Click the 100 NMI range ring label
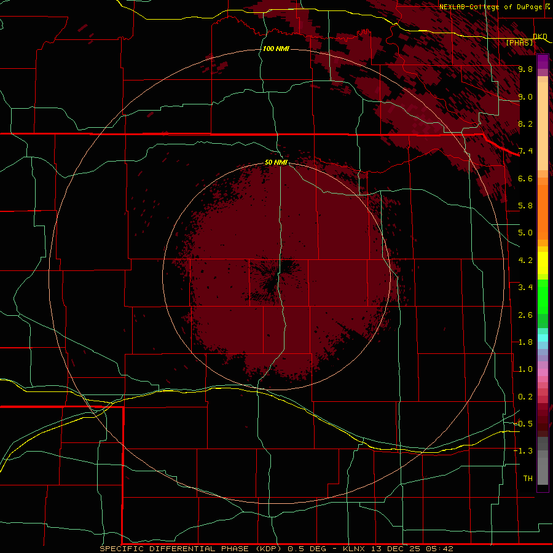This screenshot has width=553, height=553. [276, 49]
